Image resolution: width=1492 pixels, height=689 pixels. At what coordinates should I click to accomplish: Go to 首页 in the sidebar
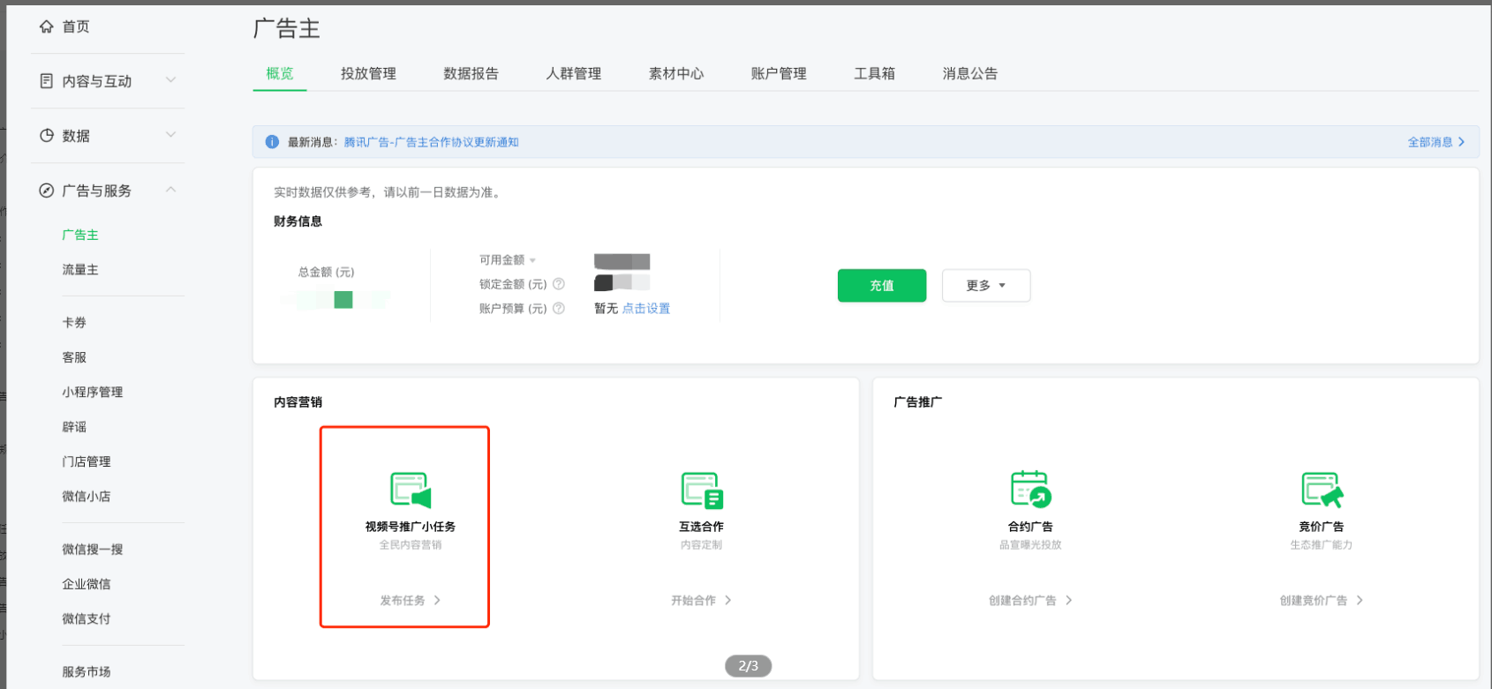tap(76, 26)
